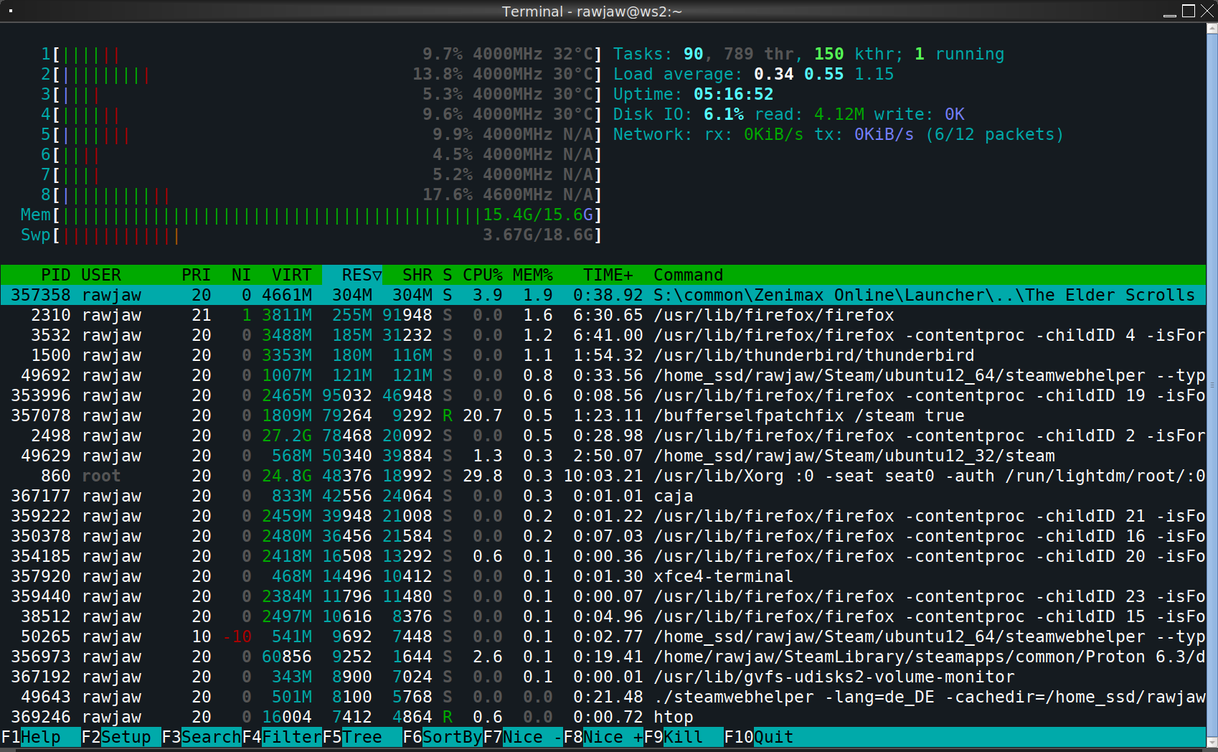Sort by the SHR column header
Screen dimensions: 1218x752
click(x=417, y=275)
